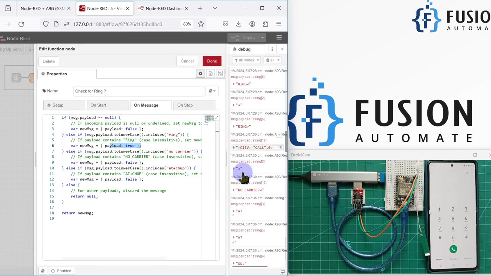Click the line number 19 in editor
This screenshot has width=491, height=276.
[x=52, y=219]
